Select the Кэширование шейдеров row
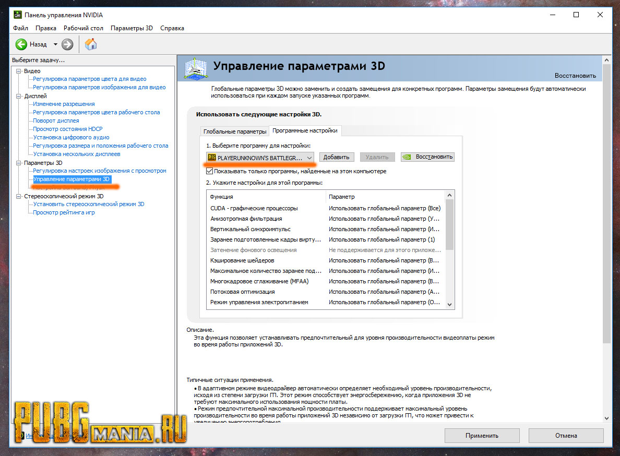The height and width of the screenshot is (456, 620). click(326, 260)
